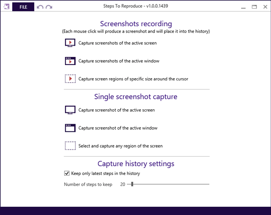The width and height of the screenshot is (271, 215).
Task: Click the steps slider track near its right end
Action: point(206,184)
